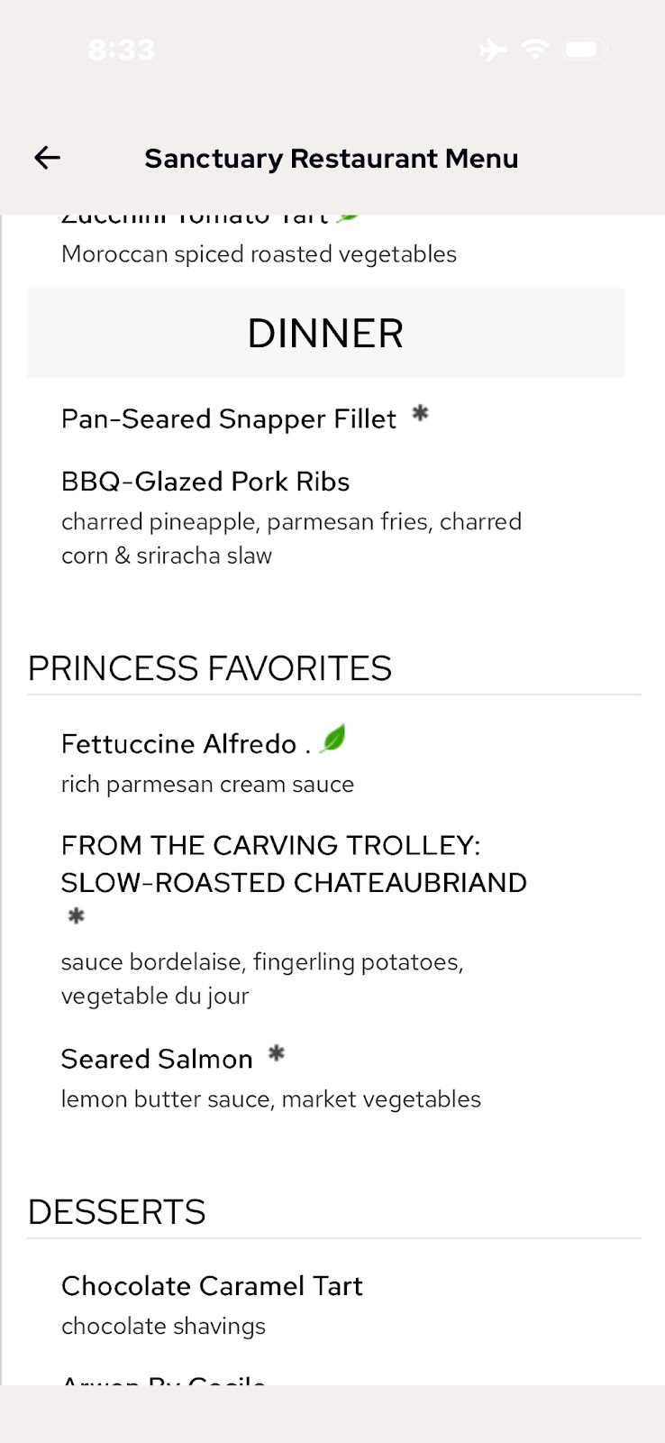This screenshot has width=665, height=1443.
Task: Select the DESSERTS heading
Action: point(117,1212)
